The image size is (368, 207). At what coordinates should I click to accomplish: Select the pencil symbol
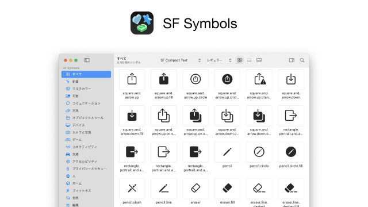click(x=227, y=152)
